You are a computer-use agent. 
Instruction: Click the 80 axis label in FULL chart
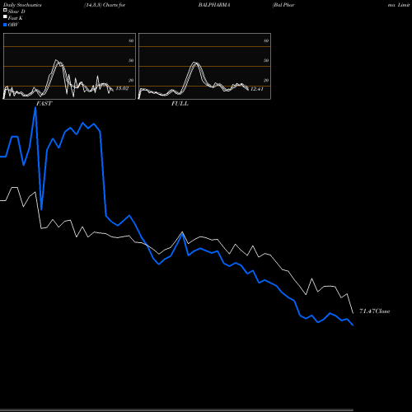(x=266, y=40)
